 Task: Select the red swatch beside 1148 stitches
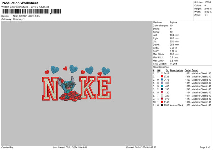coord(162,102)
